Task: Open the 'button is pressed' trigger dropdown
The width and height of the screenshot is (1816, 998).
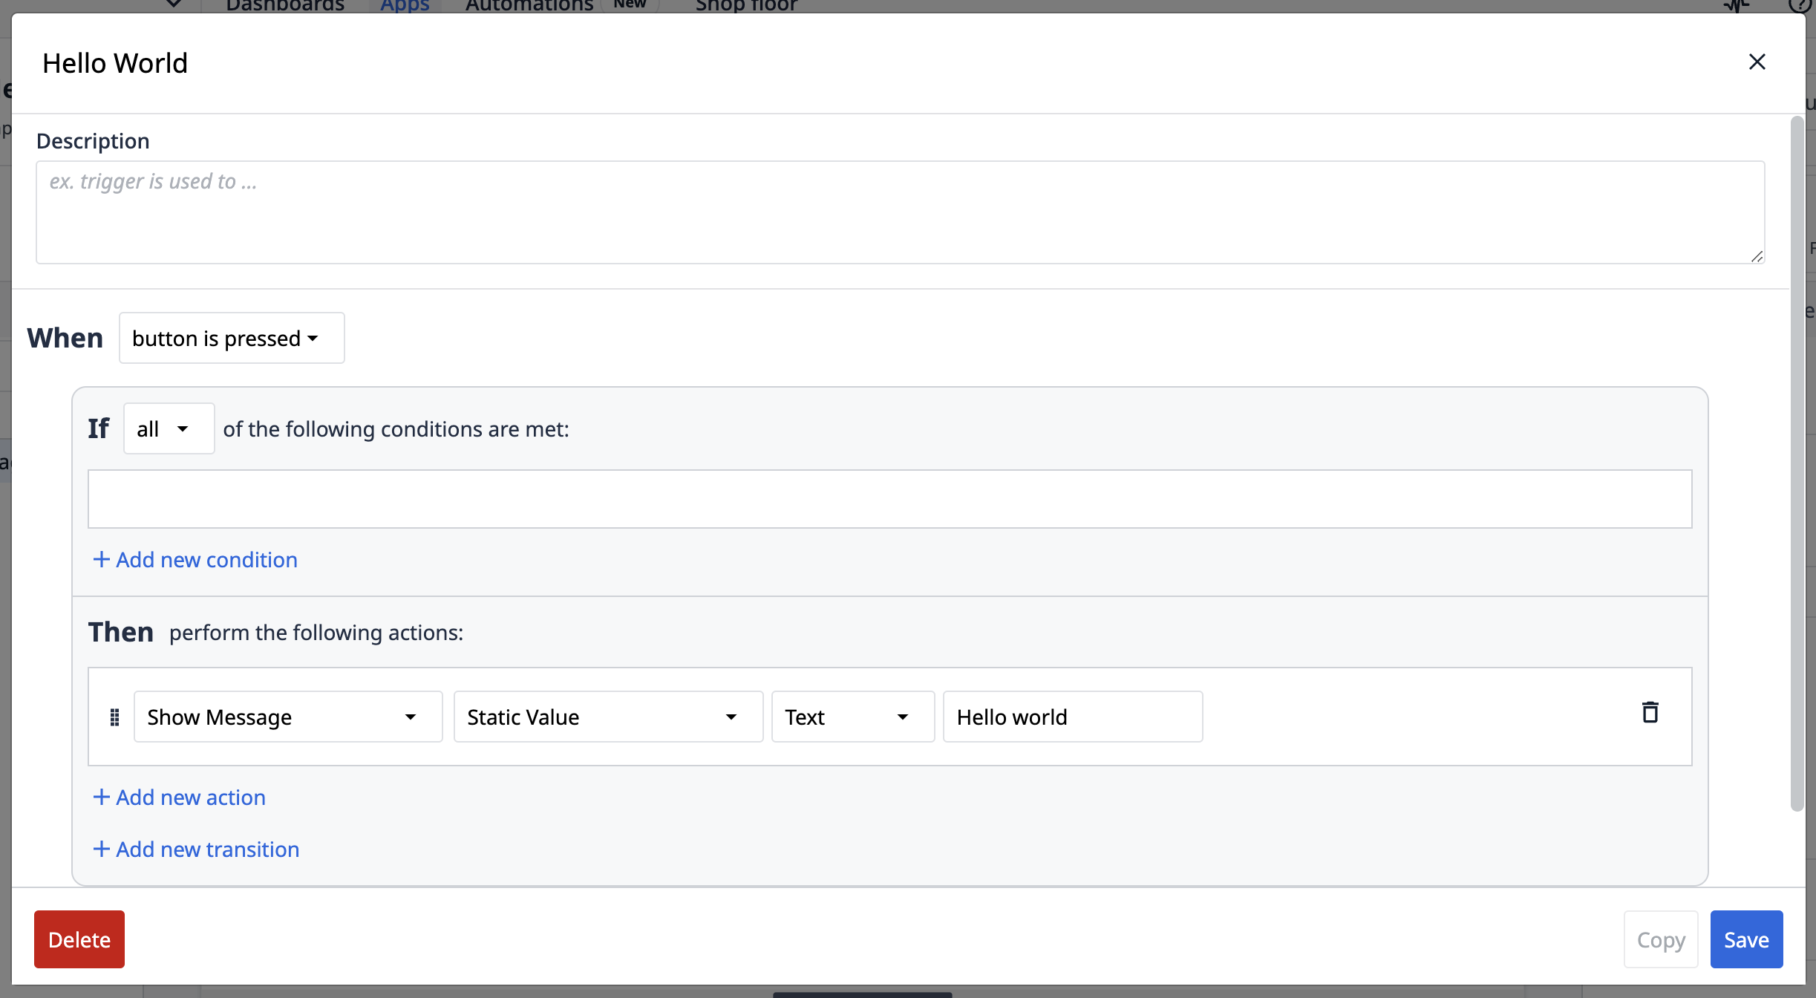Action: [231, 338]
